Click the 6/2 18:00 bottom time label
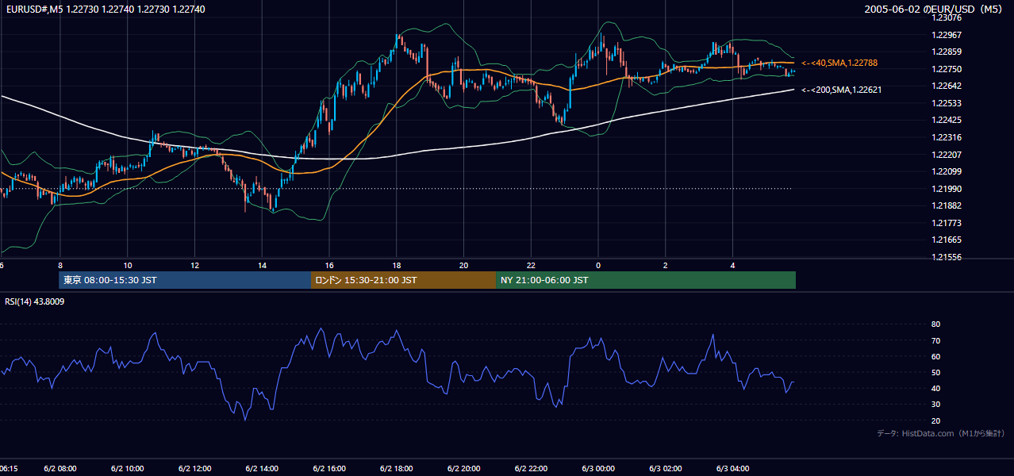Screen dimensions: 1014x476 tap(396, 469)
